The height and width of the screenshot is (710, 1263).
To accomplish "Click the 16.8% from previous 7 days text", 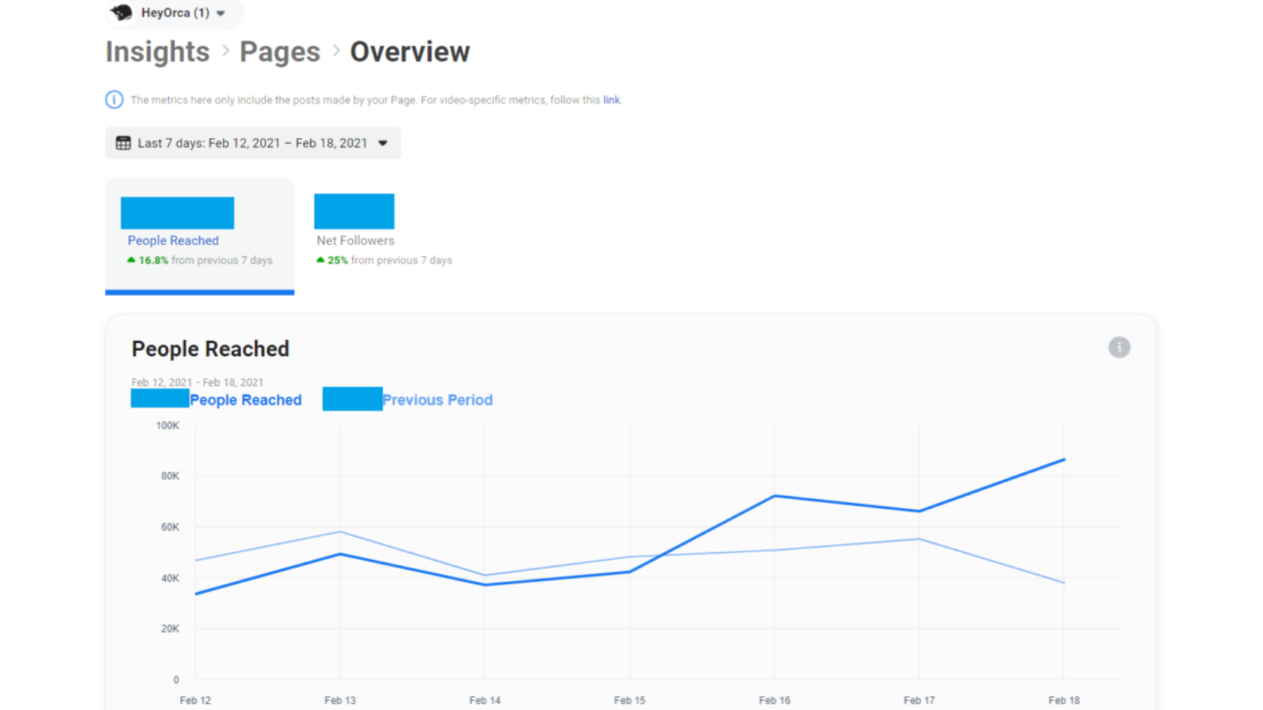I will [205, 260].
